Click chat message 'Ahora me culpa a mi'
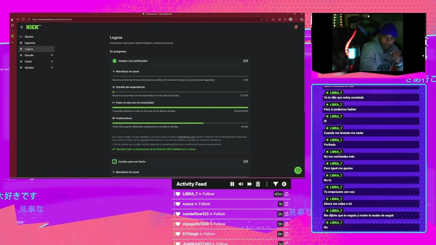The width and height of the screenshot is (436, 245). 371,204
